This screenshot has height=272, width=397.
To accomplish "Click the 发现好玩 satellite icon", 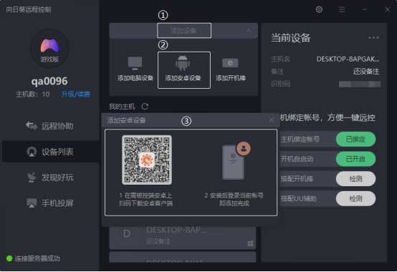I will pyautogui.click(x=32, y=178).
